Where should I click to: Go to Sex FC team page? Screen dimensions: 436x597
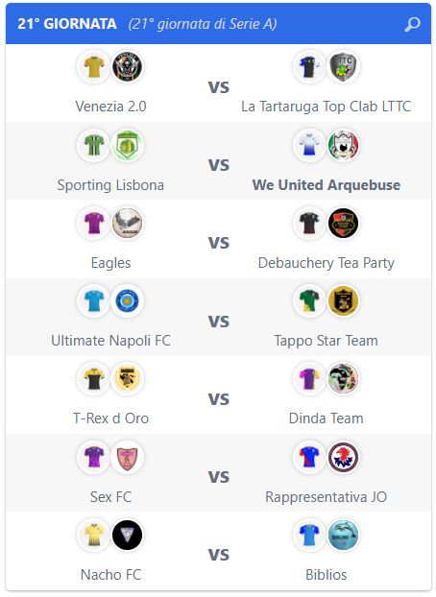pyautogui.click(x=110, y=497)
